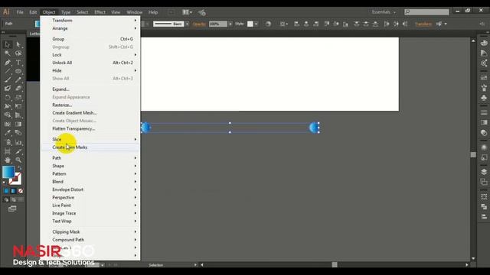Choose Unlock All menu entry

pyautogui.click(x=90, y=63)
